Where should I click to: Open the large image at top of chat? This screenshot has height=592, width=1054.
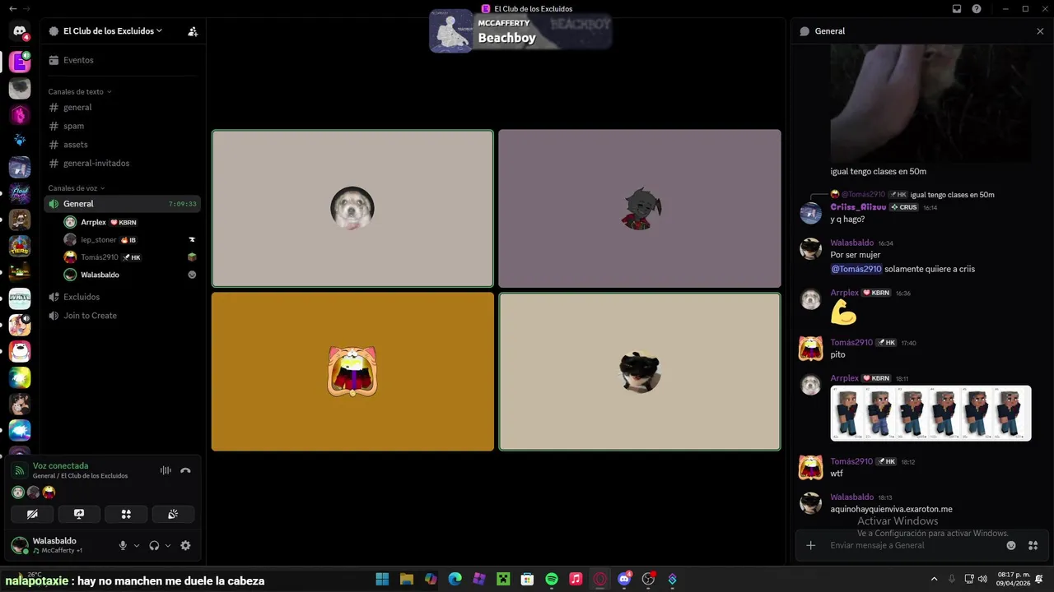pos(930,104)
